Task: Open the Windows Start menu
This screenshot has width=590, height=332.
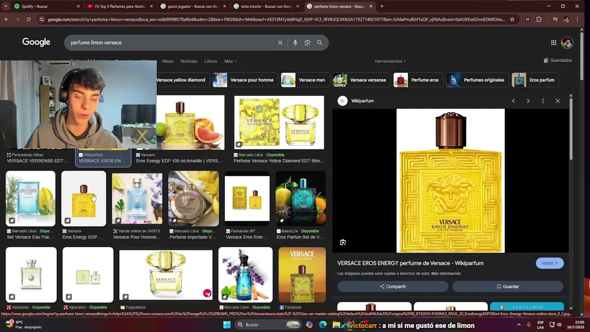Action: pyautogui.click(x=227, y=325)
